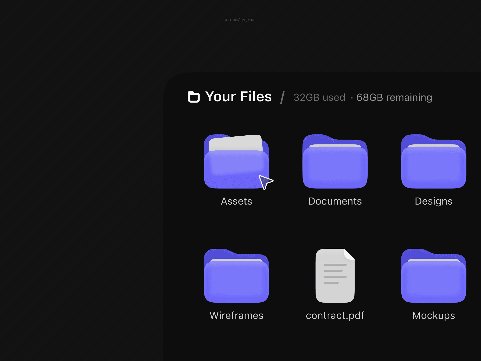Click the Documents folder name
Image resolution: width=481 pixels, height=361 pixels.
tap(335, 201)
